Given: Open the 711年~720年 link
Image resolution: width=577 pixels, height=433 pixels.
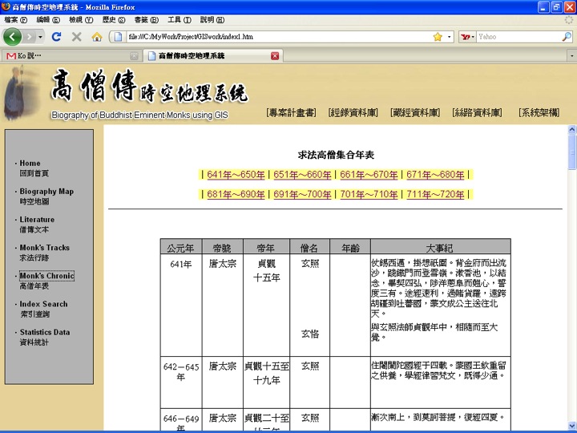Looking at the screenshot, I should click(435, 194).
